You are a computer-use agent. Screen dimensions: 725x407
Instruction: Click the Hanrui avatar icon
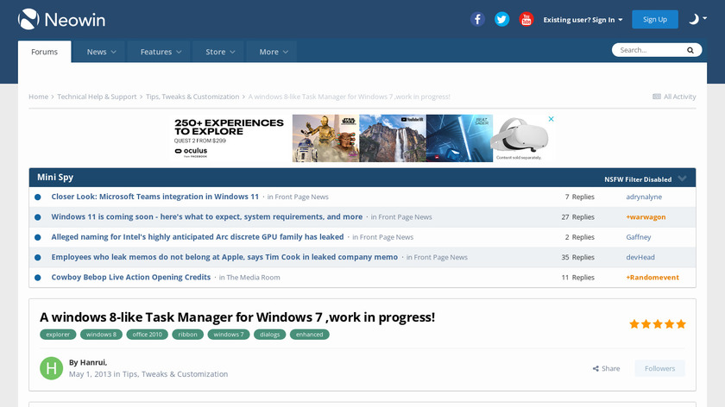[x=51, y=368]
